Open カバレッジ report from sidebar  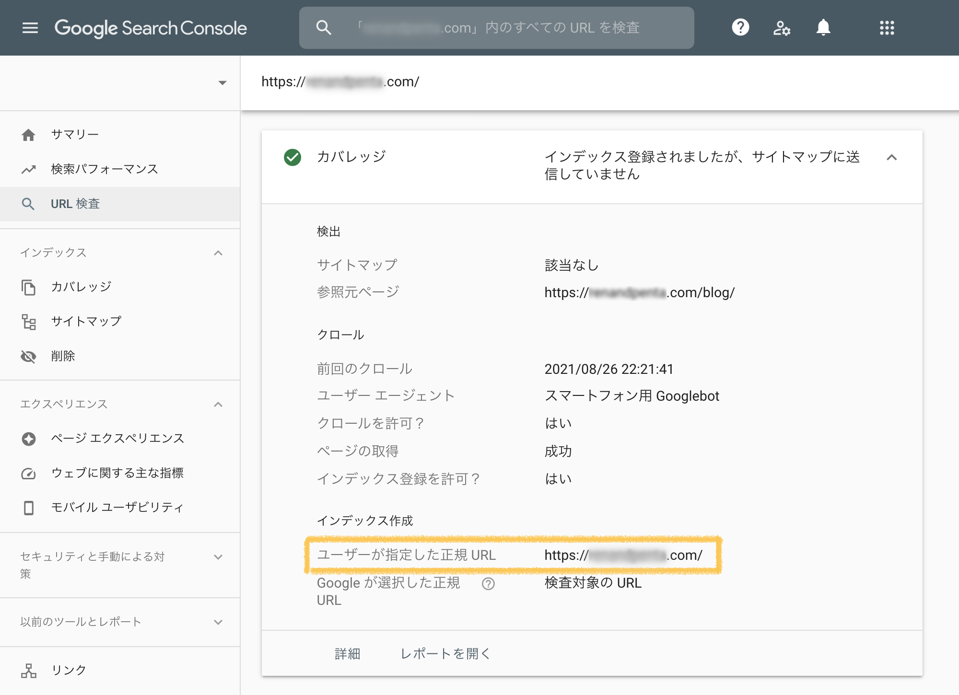120,287
